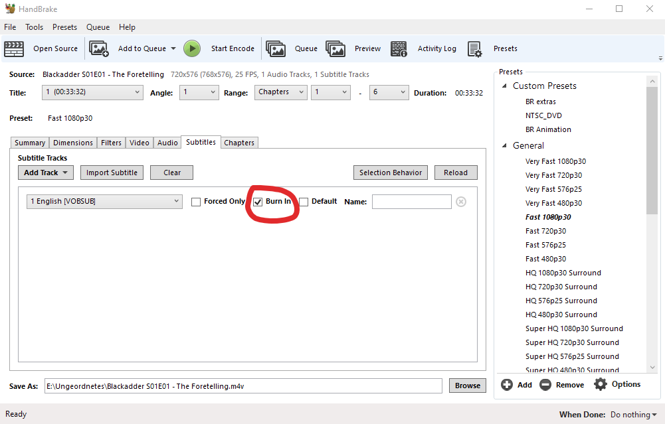Open the File menu

10,27
